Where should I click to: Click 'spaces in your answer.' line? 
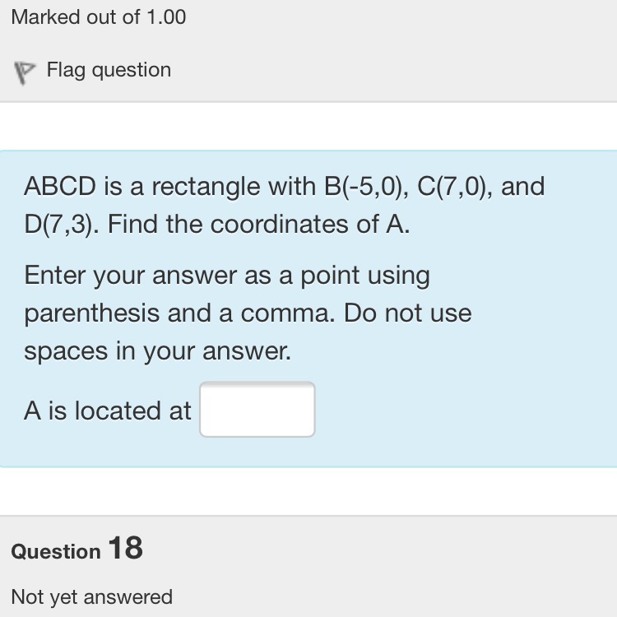click(157, 351)
